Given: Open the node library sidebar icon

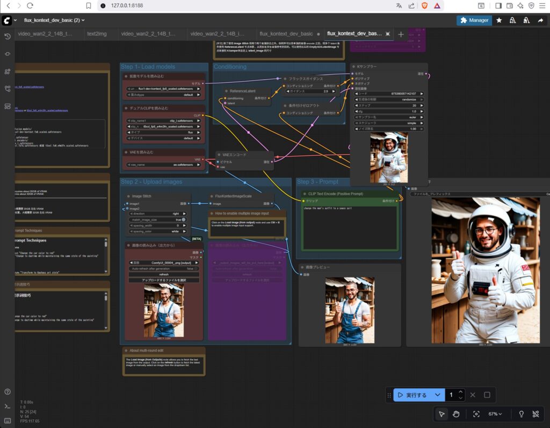Looking at the screenshot, I should click(x=8, y=71).
